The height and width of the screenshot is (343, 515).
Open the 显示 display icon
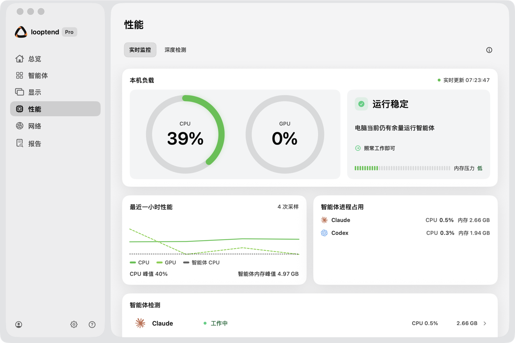click(20, 92)
